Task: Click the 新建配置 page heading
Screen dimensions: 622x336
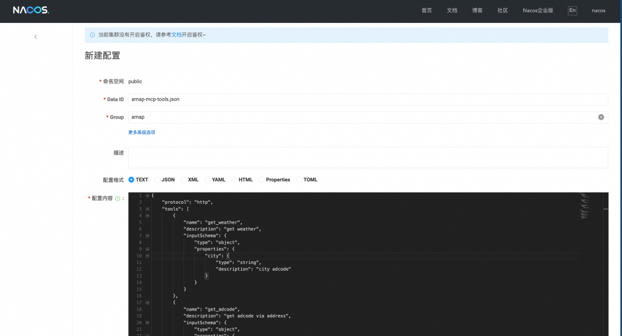Action: [103, 55]
